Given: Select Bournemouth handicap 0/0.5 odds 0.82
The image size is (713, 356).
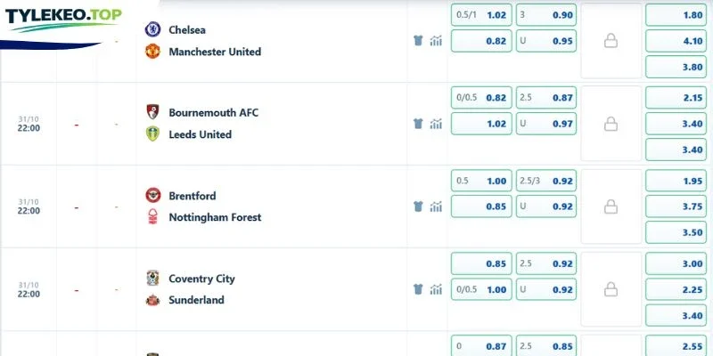Looking at the screenshot, I should pyautogui.click(x=481, y=98).
